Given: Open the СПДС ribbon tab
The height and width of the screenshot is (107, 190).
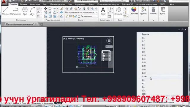Looking at the screenshot, I should click(x=162, y=4).
